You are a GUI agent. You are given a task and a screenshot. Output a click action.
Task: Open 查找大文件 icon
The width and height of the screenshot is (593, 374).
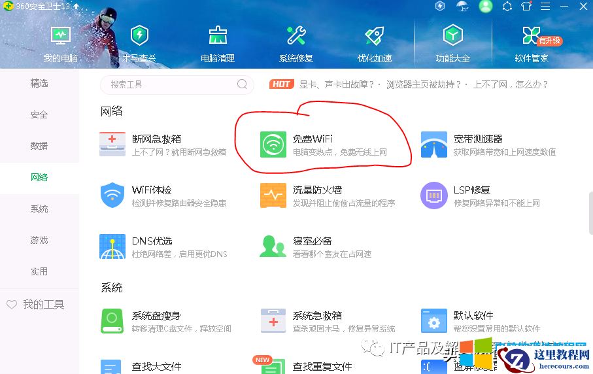[110, 366]
